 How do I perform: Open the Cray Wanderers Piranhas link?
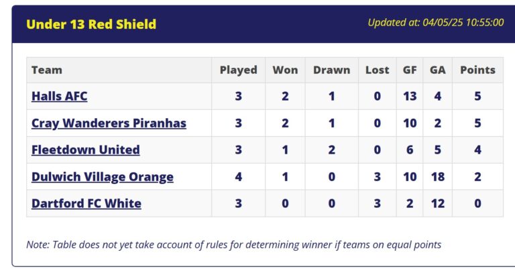109,123
